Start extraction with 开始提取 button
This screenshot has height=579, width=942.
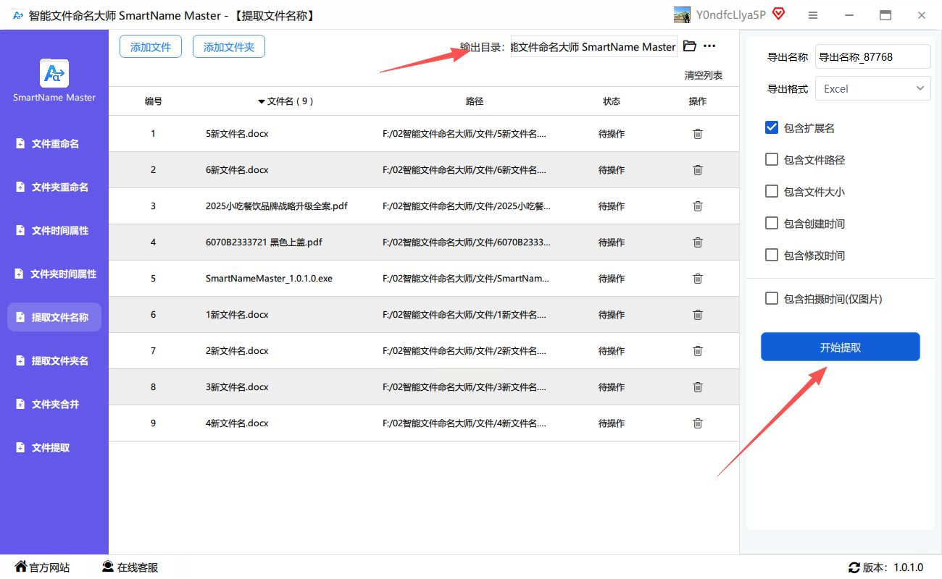coord(841,347)
